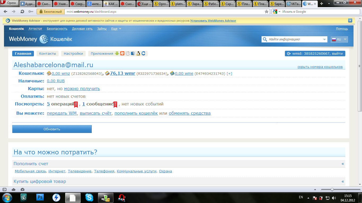Image resolution: width=362 pixels, height=203 pixels.
Task: Click скрыть номера кошельков link
Action: coord(320,67)
